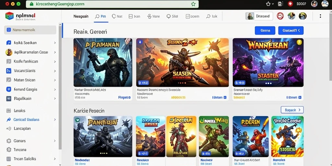The image size is (332, 166).
Task: Open the Ganars gear icon
Action: coord(9,141)
